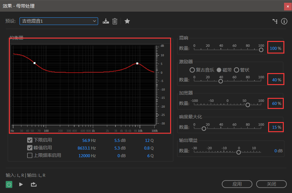Play the audio preview
The image size is (292, 193).
point(21,184)
